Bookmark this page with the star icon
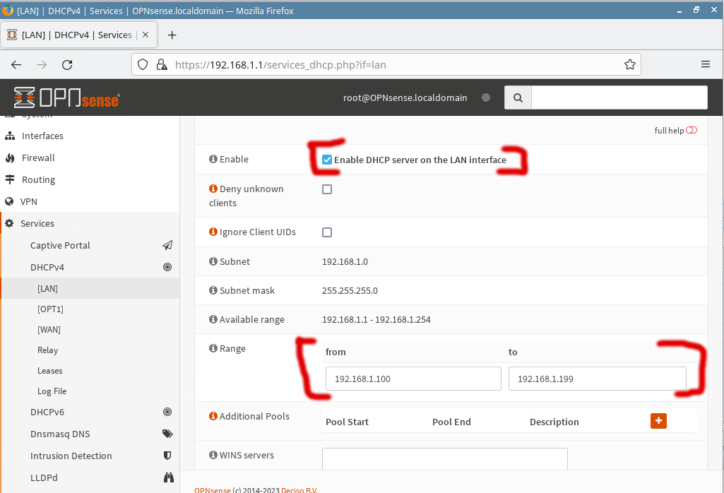The height and width of the screenshot is (493, 724). 629,64
